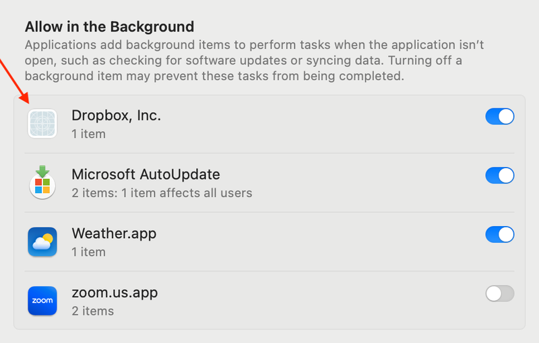Switch off Weather.app background activity
Image resolution: width=539 pixels, height=343 pixels.
[x=499, y=235]
